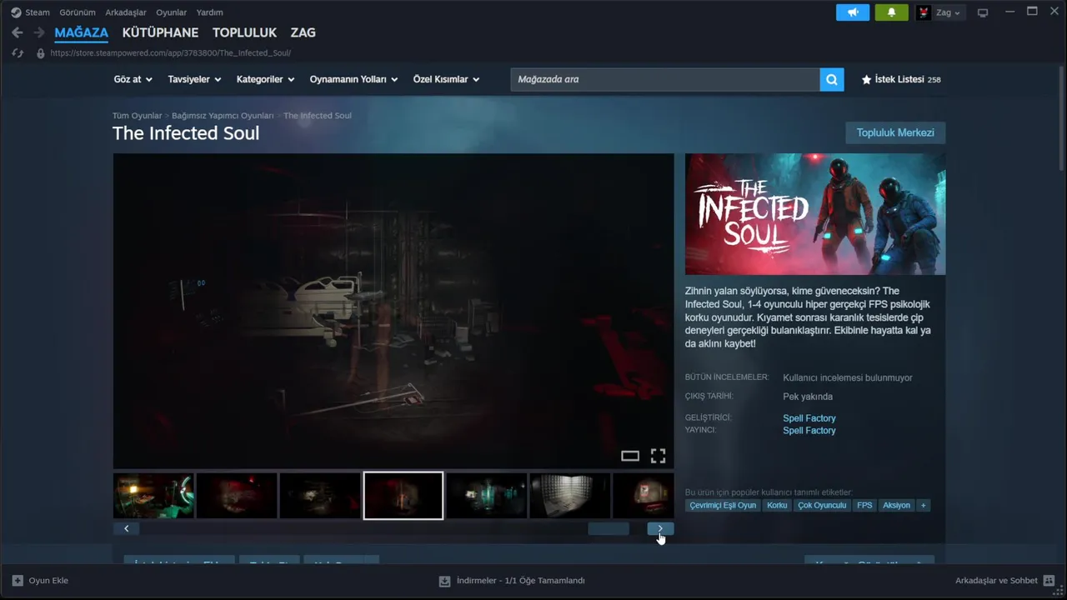Open the Oynamanın Yolları dropdown
1067x600 pixels.
coord(353,79)
